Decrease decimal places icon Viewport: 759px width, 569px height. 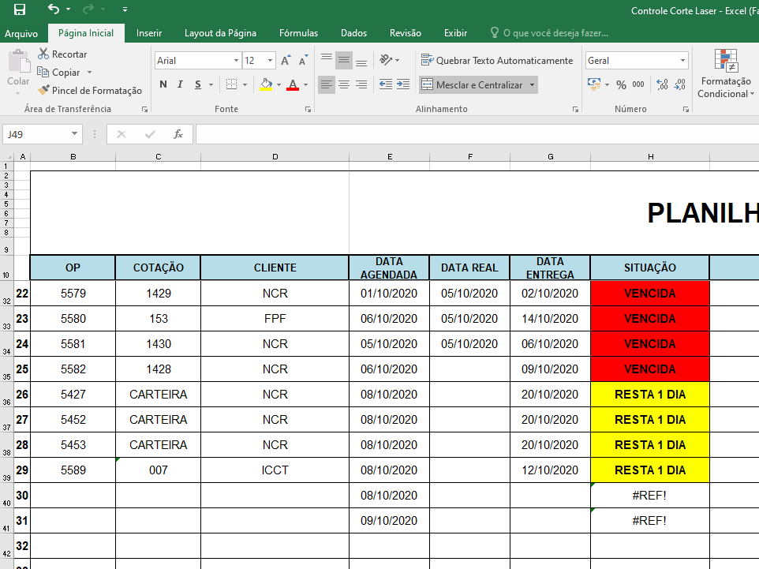[x=679, y=84]
